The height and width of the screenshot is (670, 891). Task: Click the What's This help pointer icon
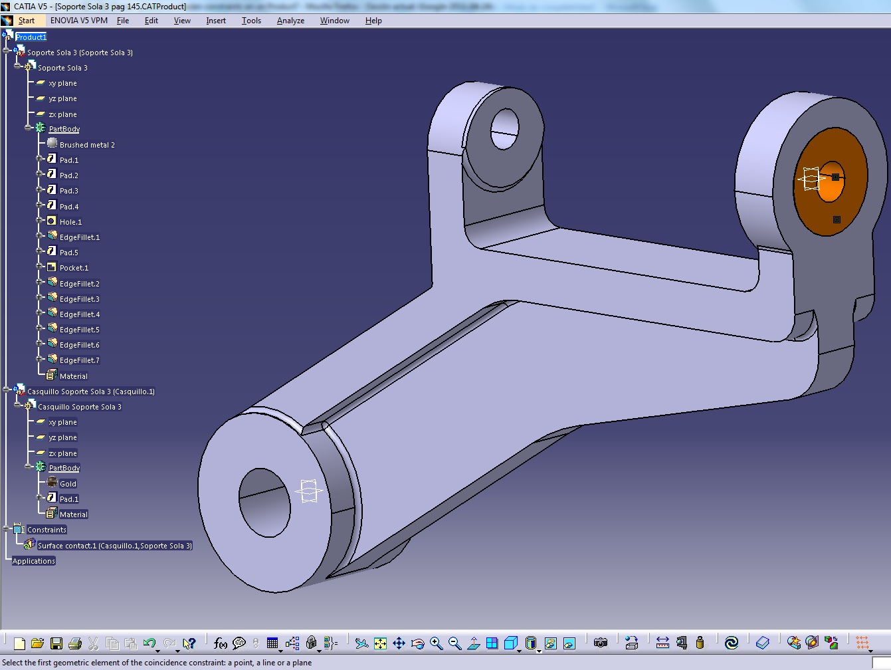[x=189, y=643]
